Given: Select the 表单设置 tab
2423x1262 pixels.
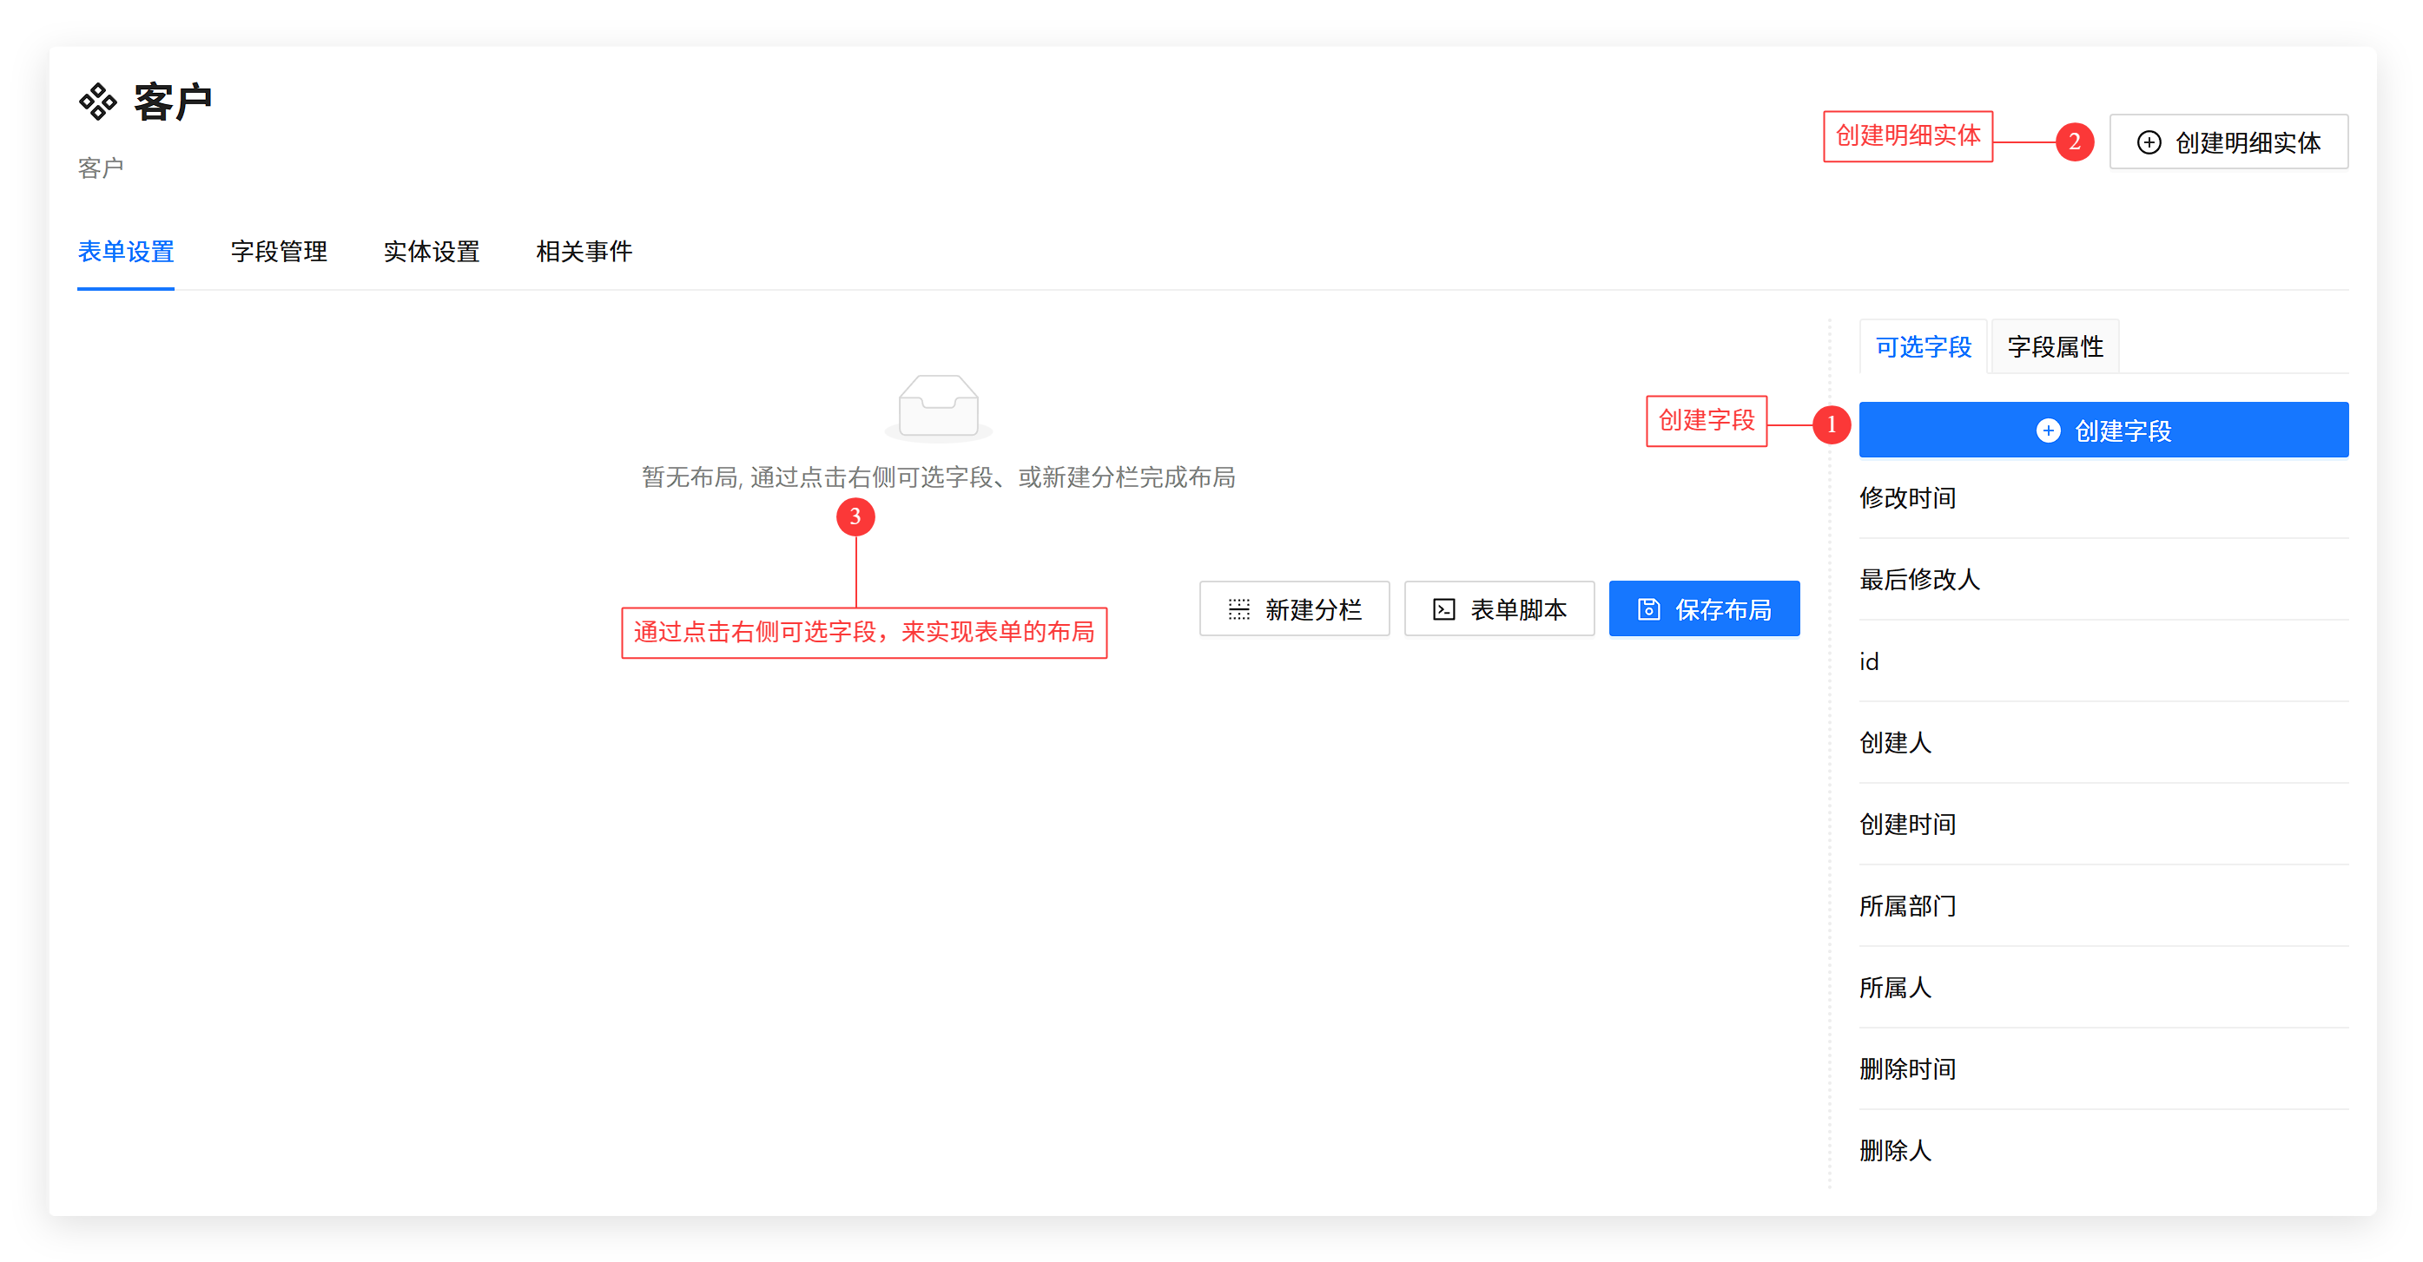Looking at the screenshot, I should tap(126, 251).
